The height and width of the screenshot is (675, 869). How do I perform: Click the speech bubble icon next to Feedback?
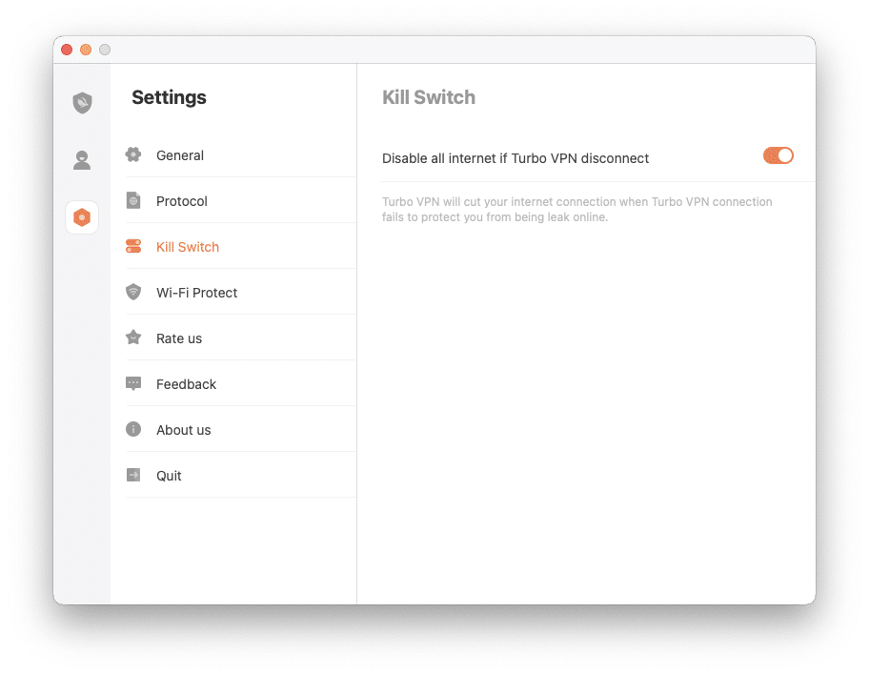click(x=134, y=383)
